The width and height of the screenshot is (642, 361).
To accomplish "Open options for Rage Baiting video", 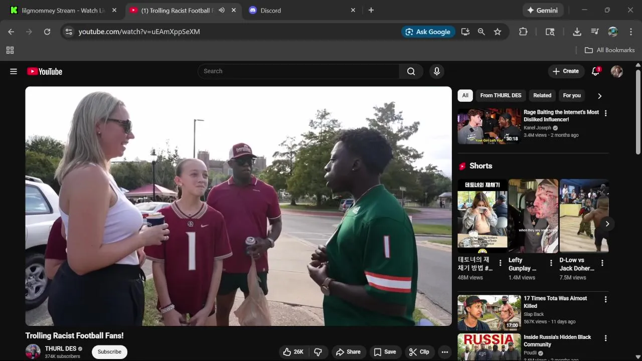I will pos(605,113).
